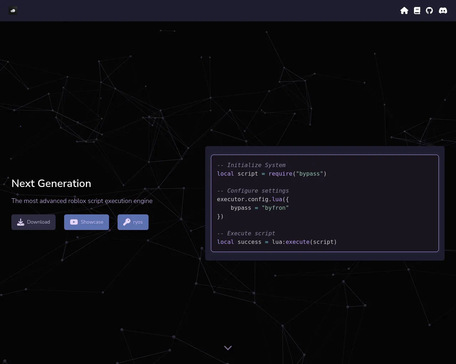Open the GitHub repository icon

click(x=429, y=11)
